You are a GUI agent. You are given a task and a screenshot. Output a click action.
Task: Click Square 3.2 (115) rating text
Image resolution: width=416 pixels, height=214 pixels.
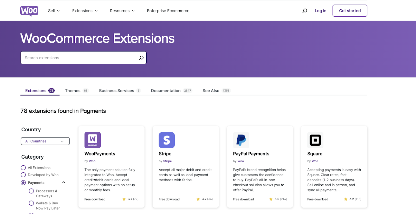(355, 199)
